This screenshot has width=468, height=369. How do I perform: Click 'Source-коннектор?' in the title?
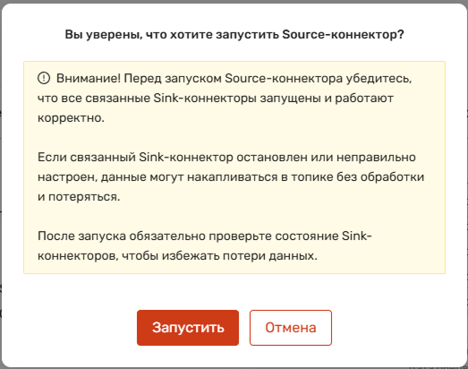point(343,34)
